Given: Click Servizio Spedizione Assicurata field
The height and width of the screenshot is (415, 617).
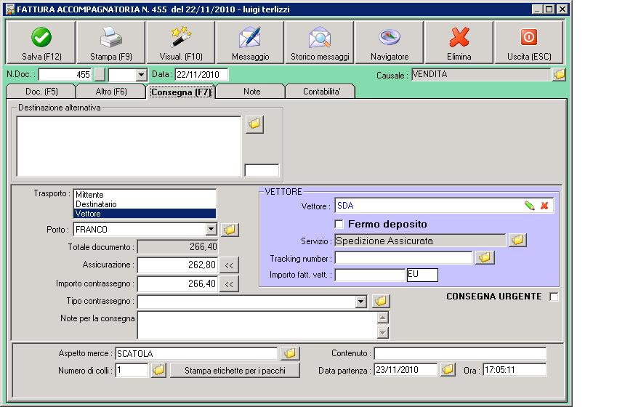Looking at the screenshot, I should (420, 241).
